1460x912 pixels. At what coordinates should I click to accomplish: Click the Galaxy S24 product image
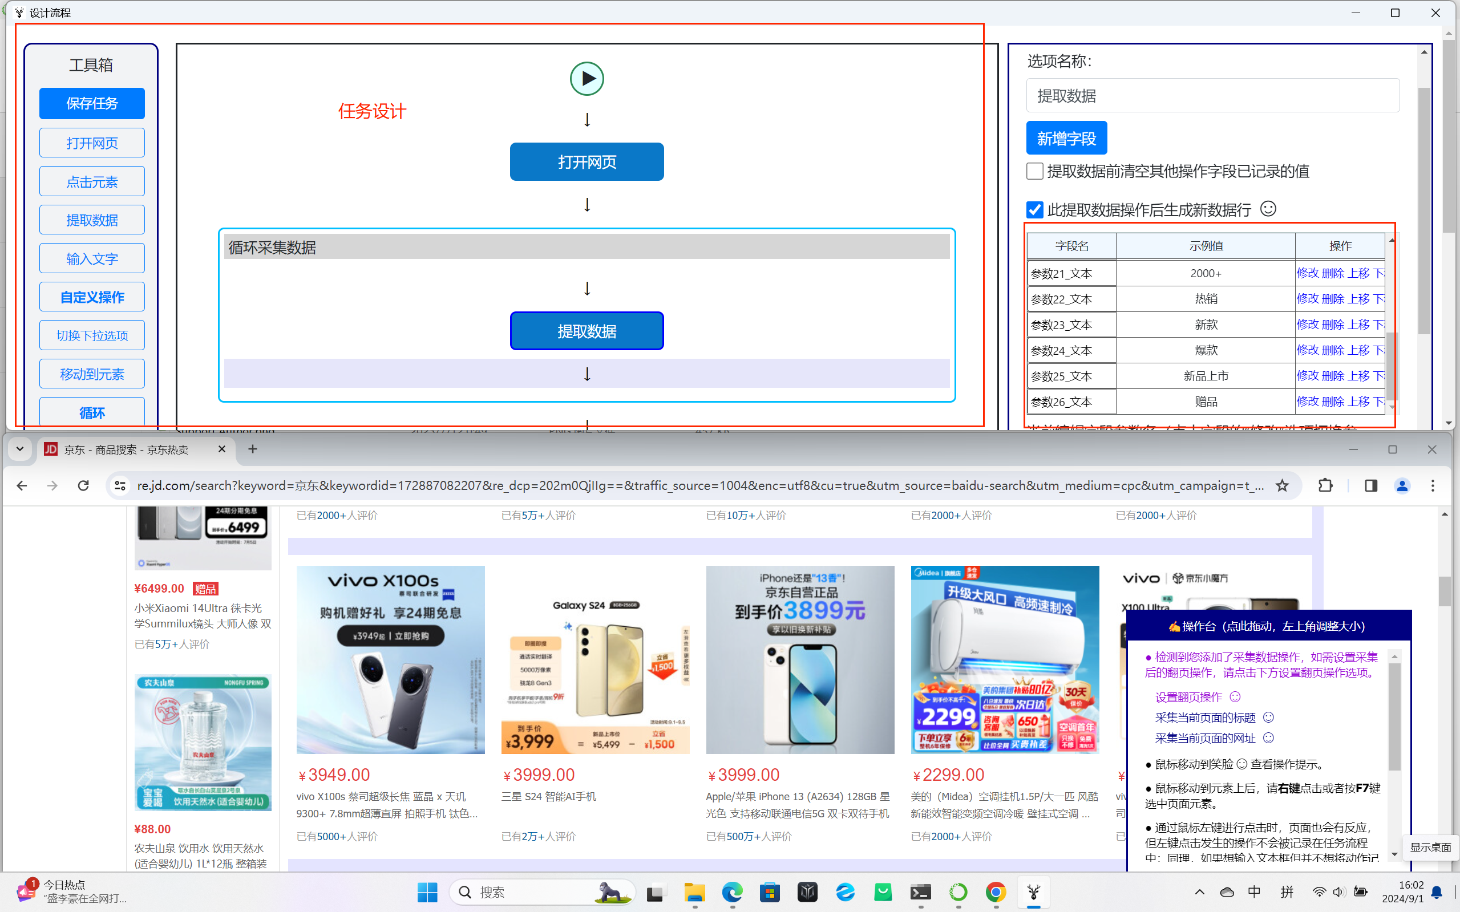pyautogui.click(x=595, y=659)
